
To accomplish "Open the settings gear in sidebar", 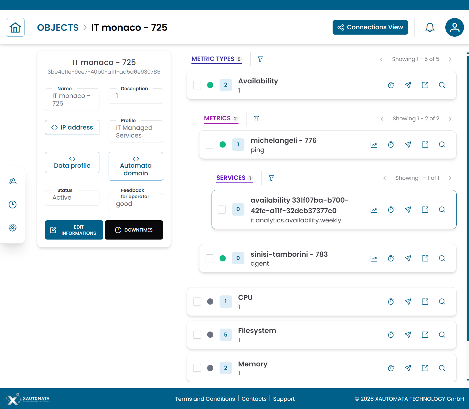I will click(x=12, y=227).
